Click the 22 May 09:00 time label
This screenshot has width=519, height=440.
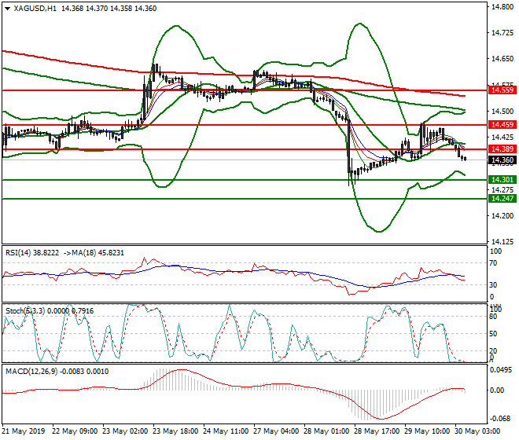75,431
